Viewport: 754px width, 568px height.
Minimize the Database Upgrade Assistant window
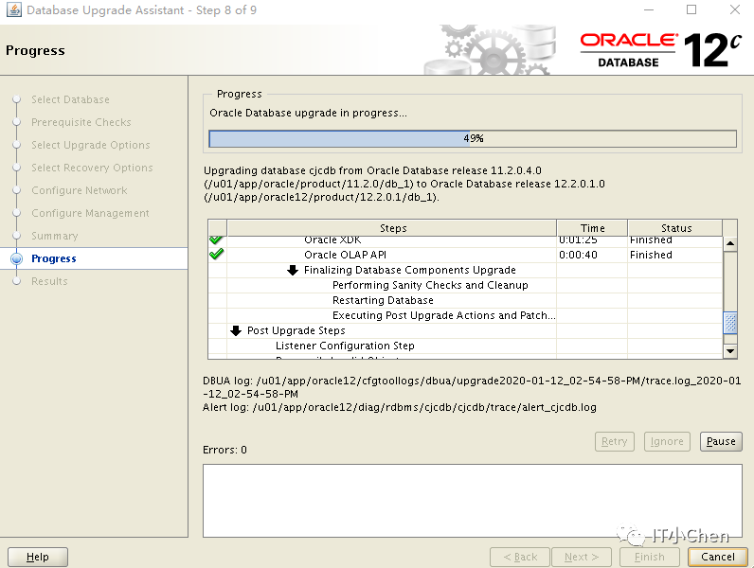649,9
